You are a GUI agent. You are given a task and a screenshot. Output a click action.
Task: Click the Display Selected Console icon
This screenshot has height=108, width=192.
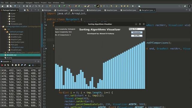[x=33, y=65]
